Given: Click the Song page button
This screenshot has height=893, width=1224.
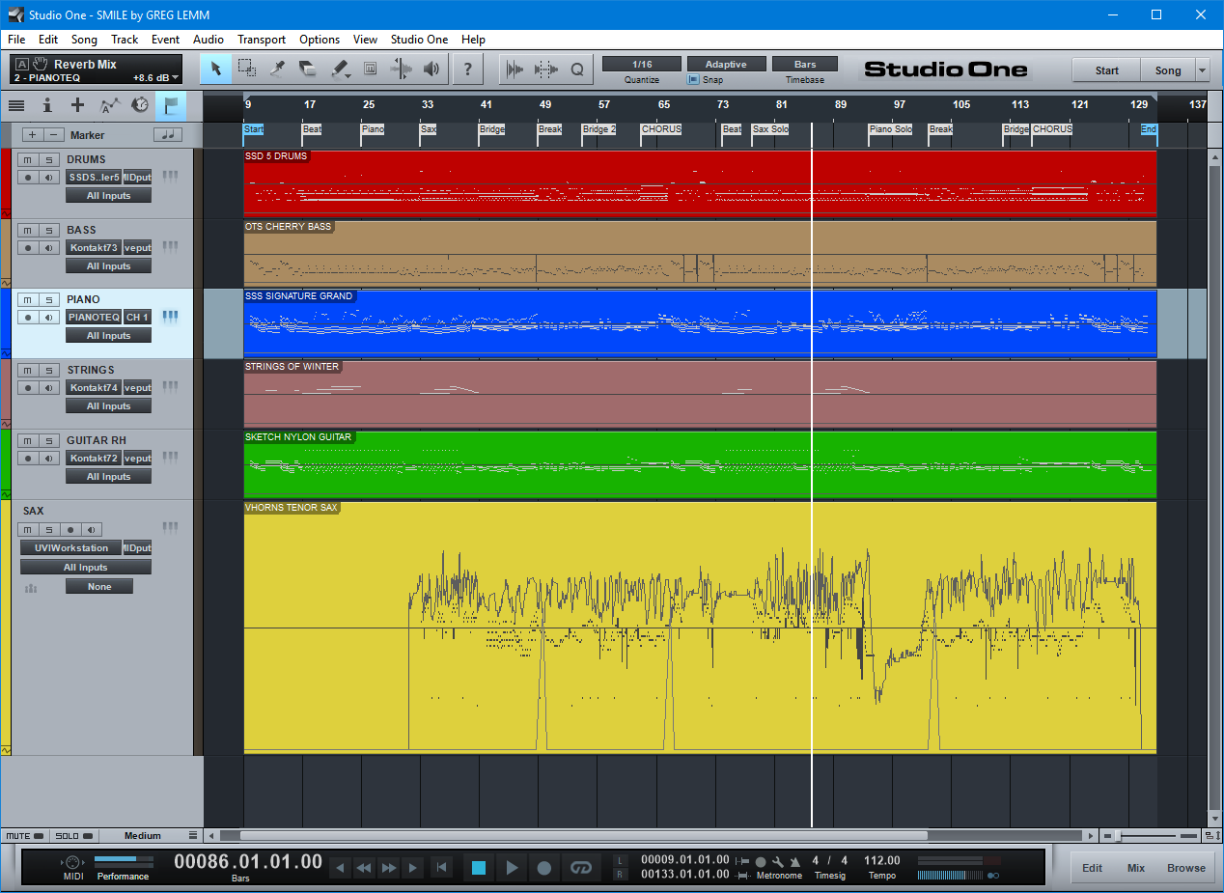Looking at the screenshot, I should [1168, 70].
